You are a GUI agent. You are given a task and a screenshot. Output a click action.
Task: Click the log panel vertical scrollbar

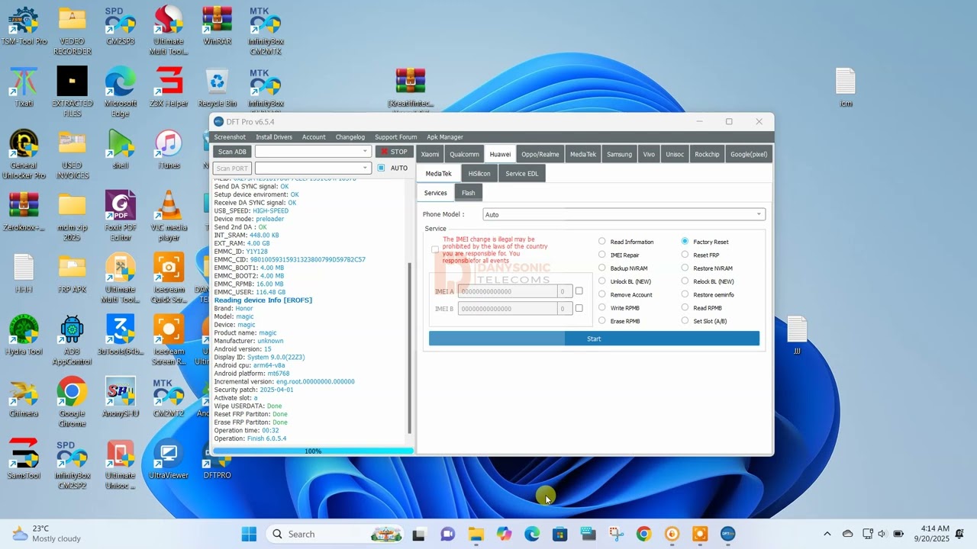tap(410, 347)
